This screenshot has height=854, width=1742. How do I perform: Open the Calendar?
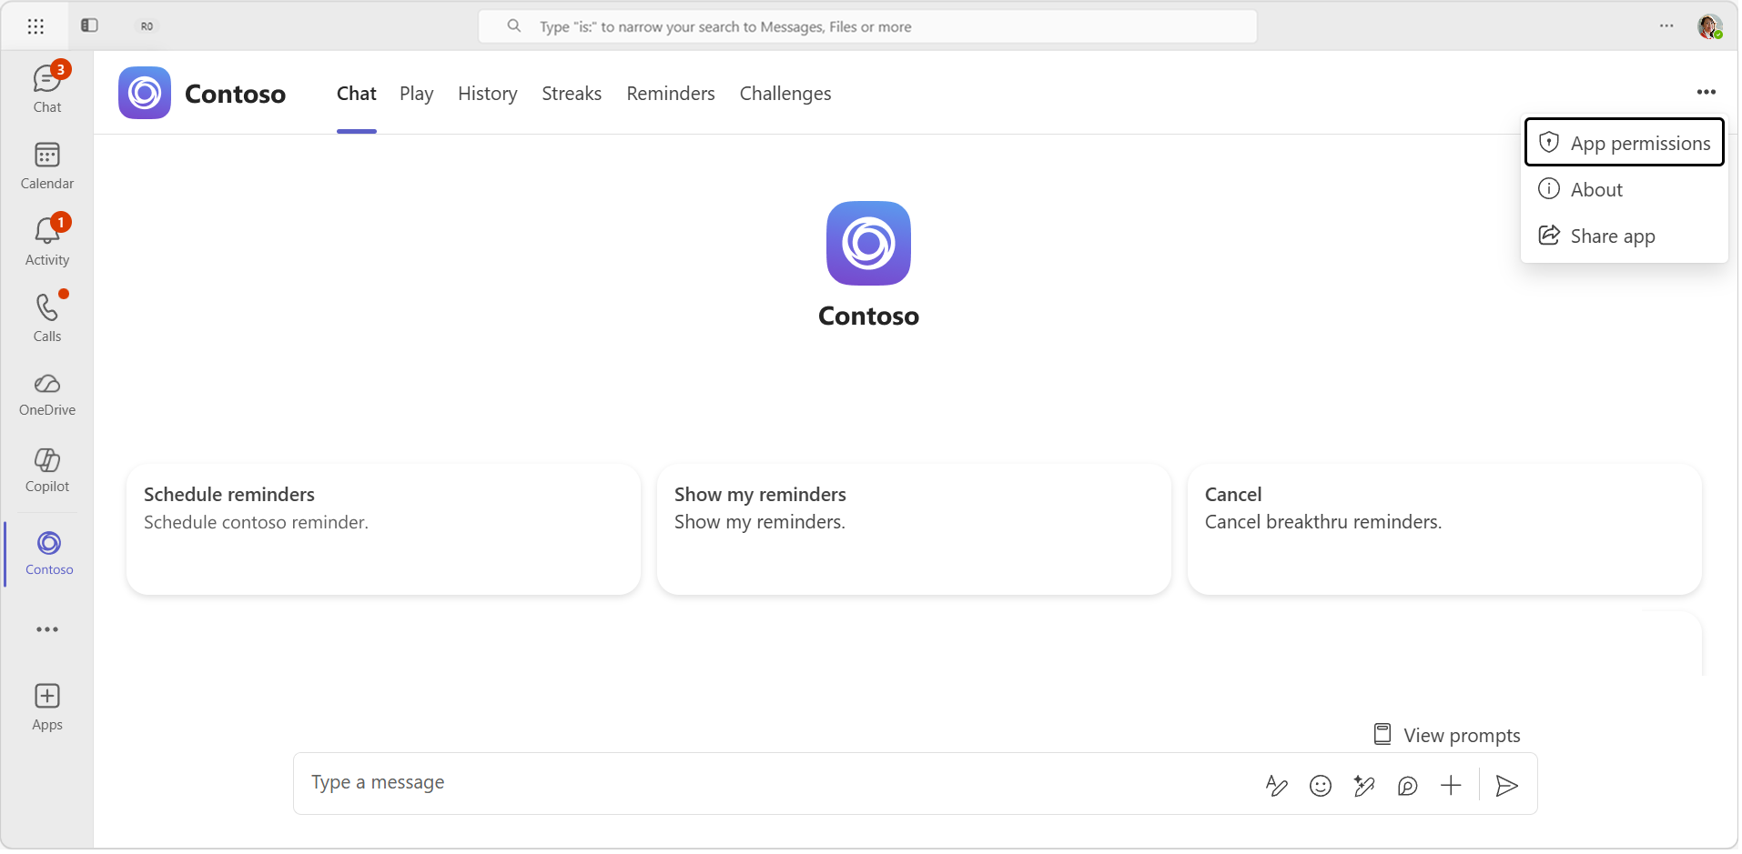tap(46, 164)
